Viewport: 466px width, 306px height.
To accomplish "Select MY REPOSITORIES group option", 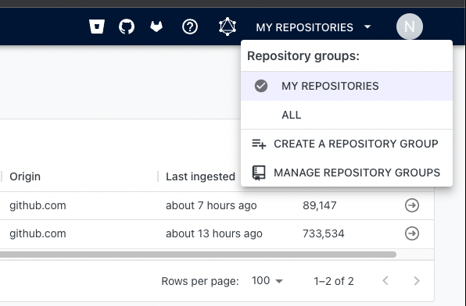I will (x=346, y=86).
